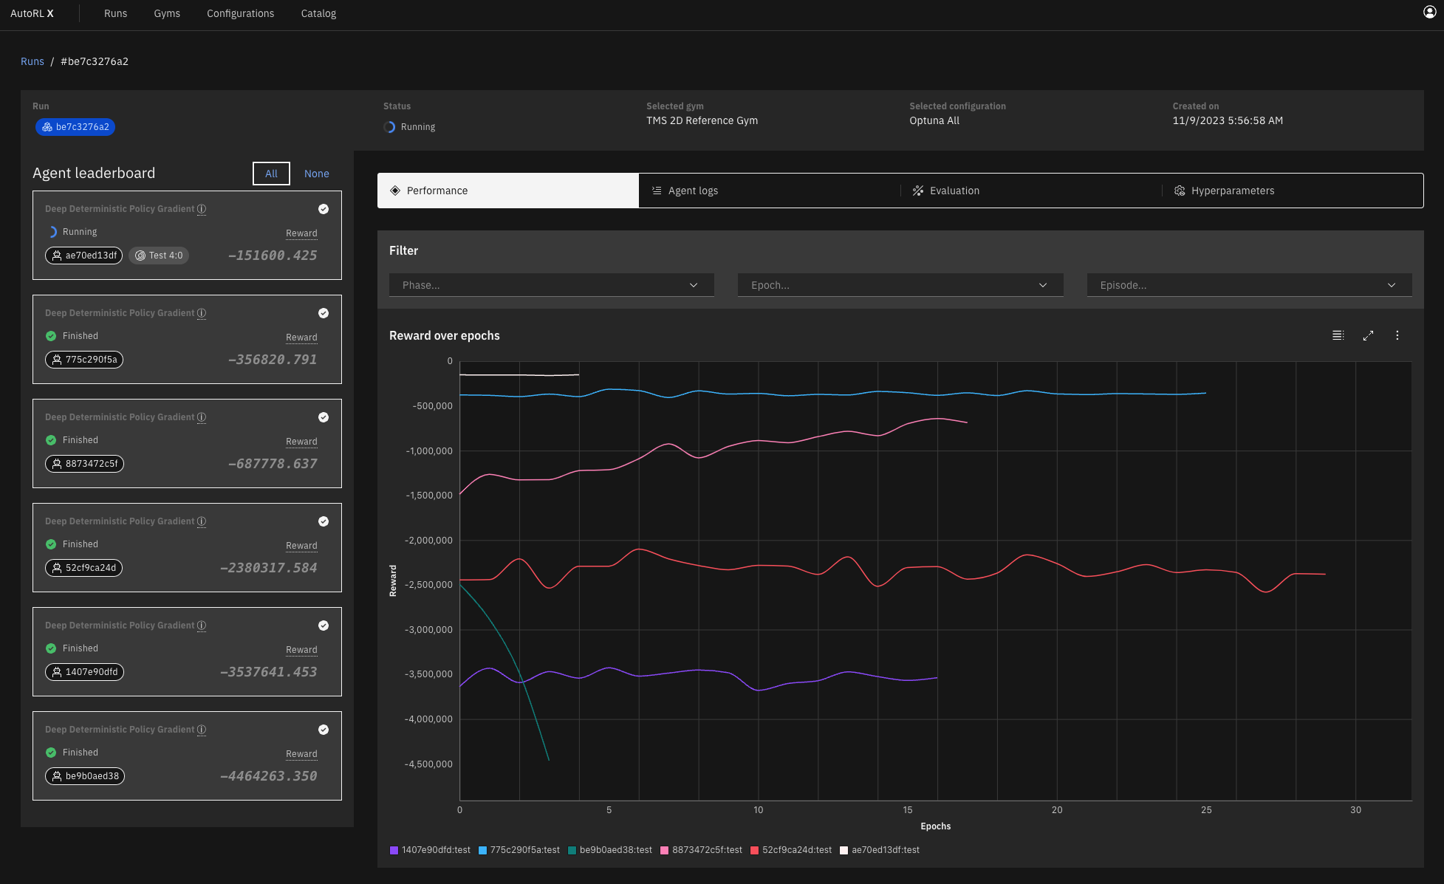
Task: Click the expand/fullscreen chart icon
Action: coord(1368,335)
